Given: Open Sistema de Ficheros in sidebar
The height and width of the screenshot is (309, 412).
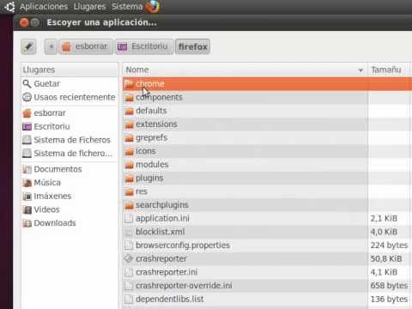Looking at the screenshot, I should (x=70, y=140).
